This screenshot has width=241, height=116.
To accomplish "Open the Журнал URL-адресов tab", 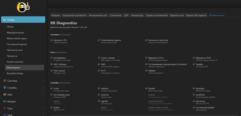I will click(x=196, y=15).
